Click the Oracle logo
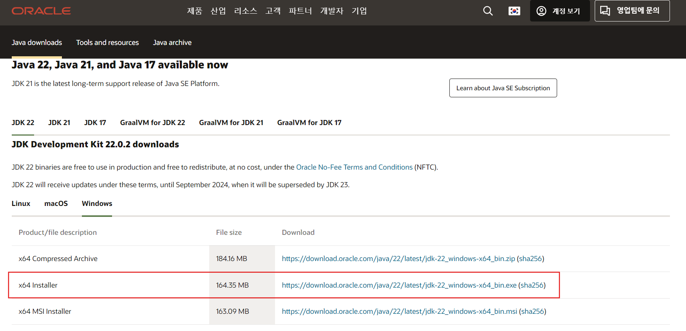The width and height of the screenshot is (686, 331). [41, 11]
